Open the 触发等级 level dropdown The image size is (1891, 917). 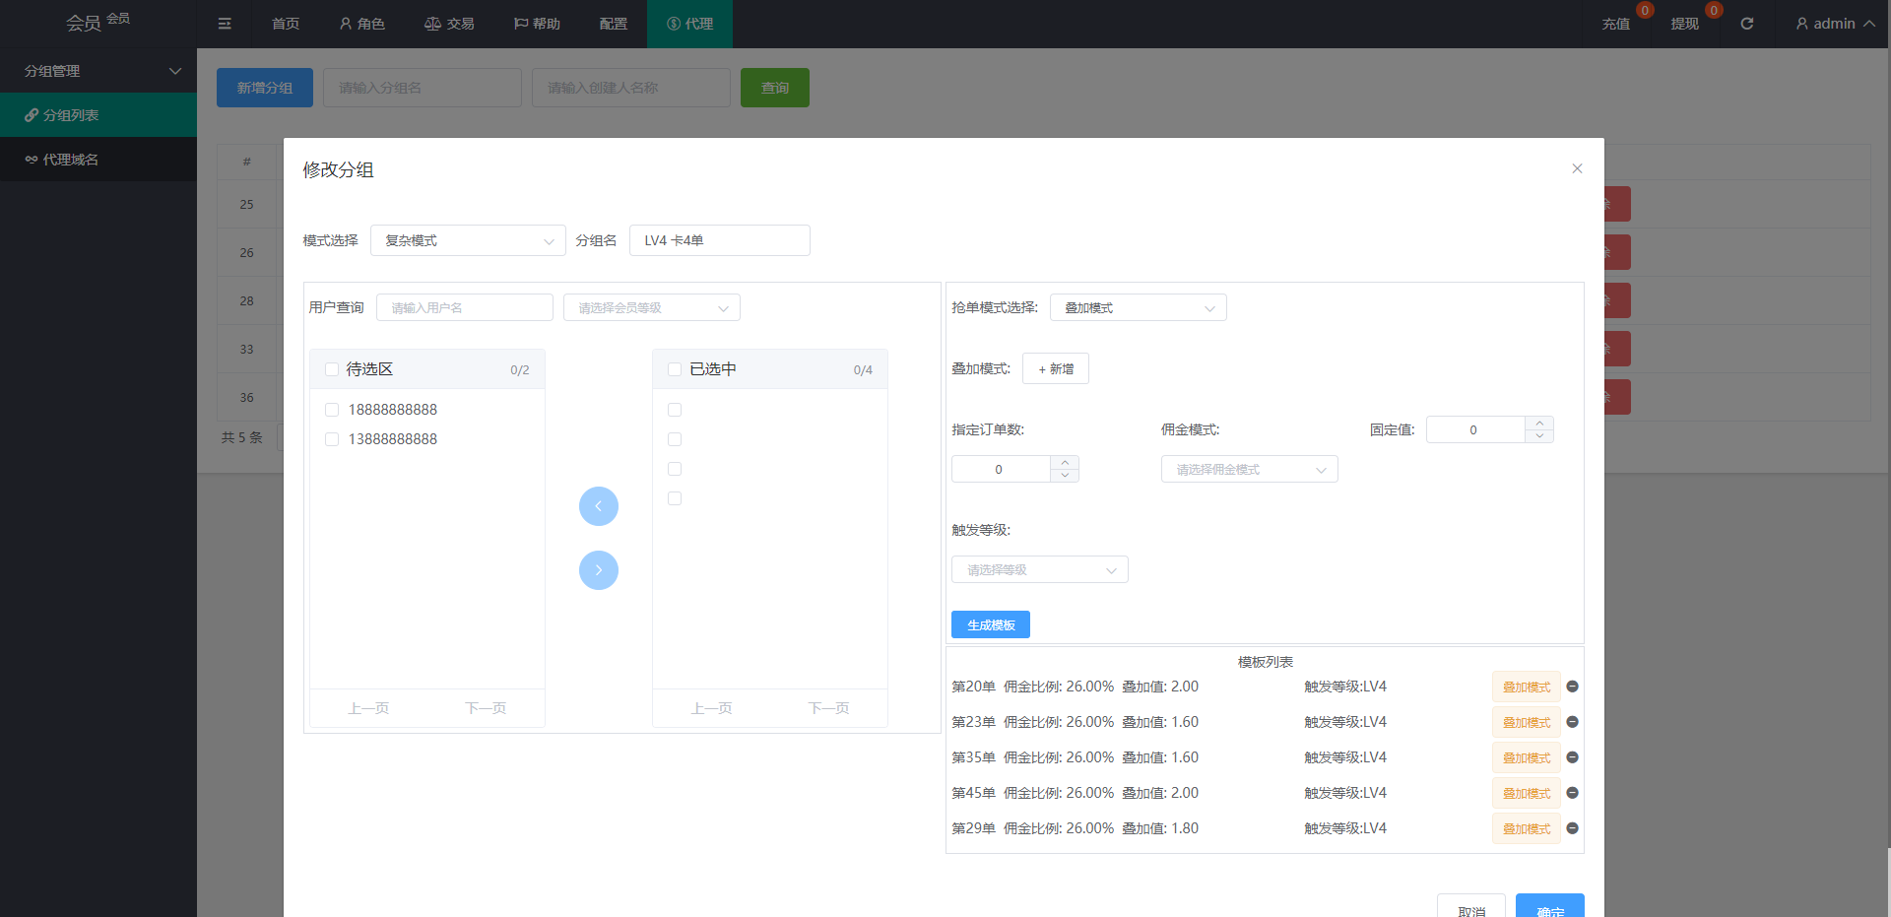[1039, 570]
